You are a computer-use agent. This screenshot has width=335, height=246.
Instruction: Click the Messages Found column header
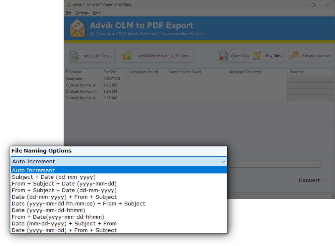point(147,72)
